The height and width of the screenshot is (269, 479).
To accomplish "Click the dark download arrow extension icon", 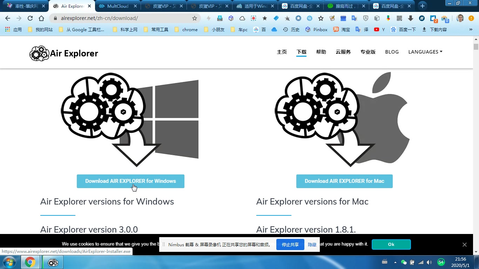I will [411, 18].
